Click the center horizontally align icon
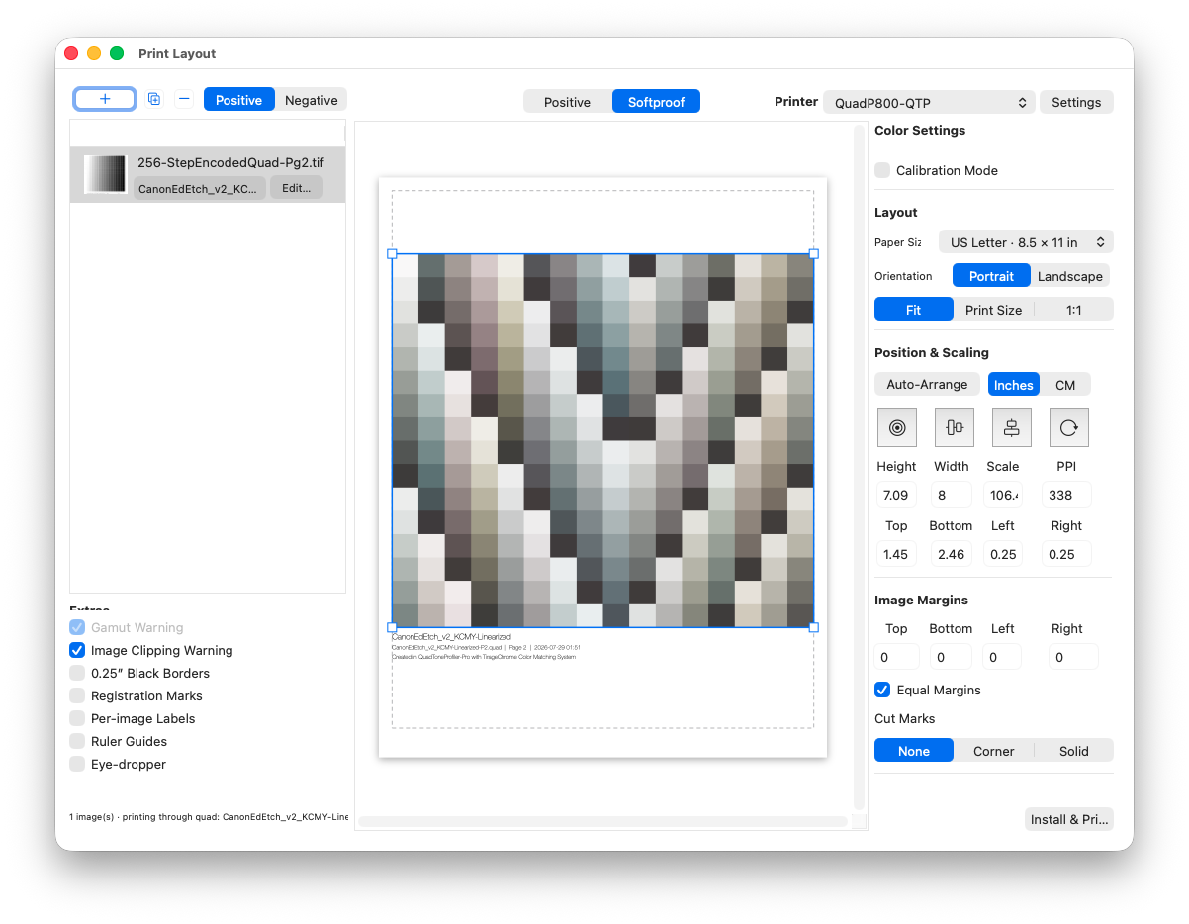The height and width of the screenshot is (924, 1189). coord(955,427)
